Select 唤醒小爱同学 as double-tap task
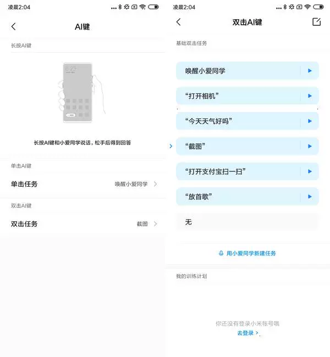Screen dimensions: 330x357 click(x=238, y=71)
